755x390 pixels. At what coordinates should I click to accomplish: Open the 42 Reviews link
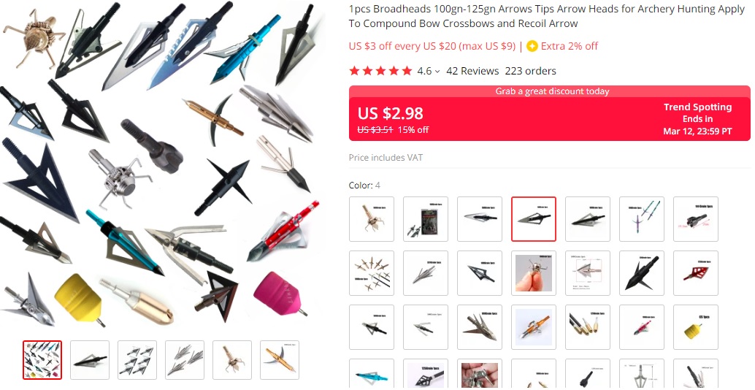(x=472, y=71)
